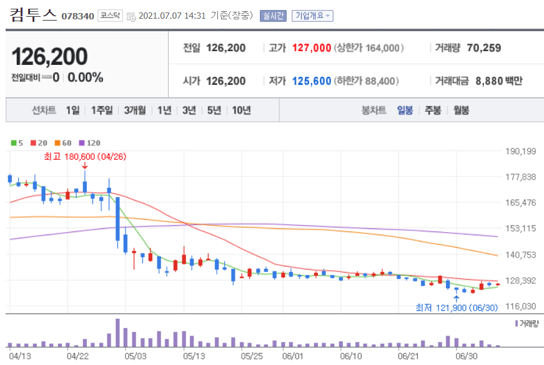Click the 시가 126,200 value
The image size is (544, 365).
[226, 81]
